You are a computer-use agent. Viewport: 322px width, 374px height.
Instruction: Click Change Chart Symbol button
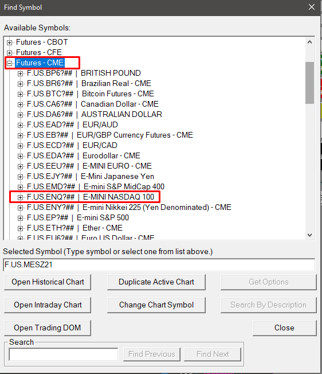click(x=156, y=305)
